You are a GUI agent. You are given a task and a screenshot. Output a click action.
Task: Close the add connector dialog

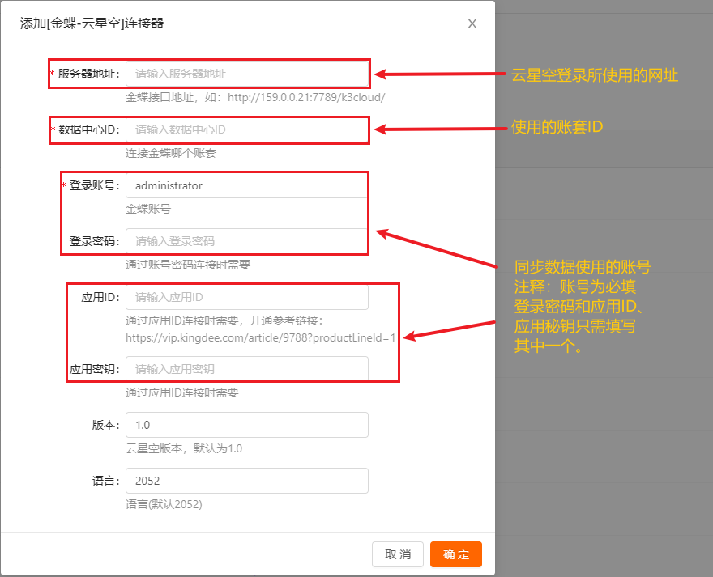472,23
